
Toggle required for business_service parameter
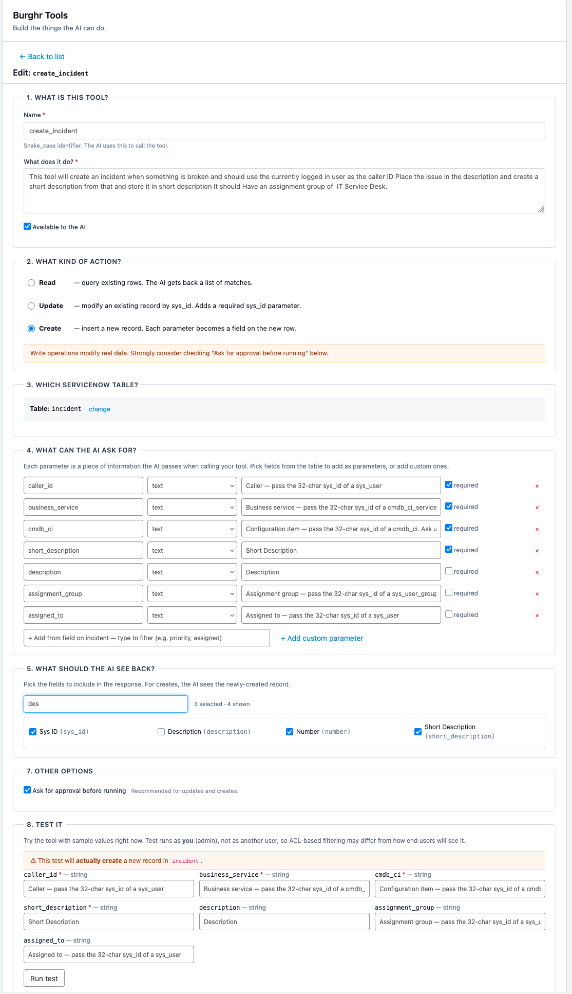pos(449,506)
